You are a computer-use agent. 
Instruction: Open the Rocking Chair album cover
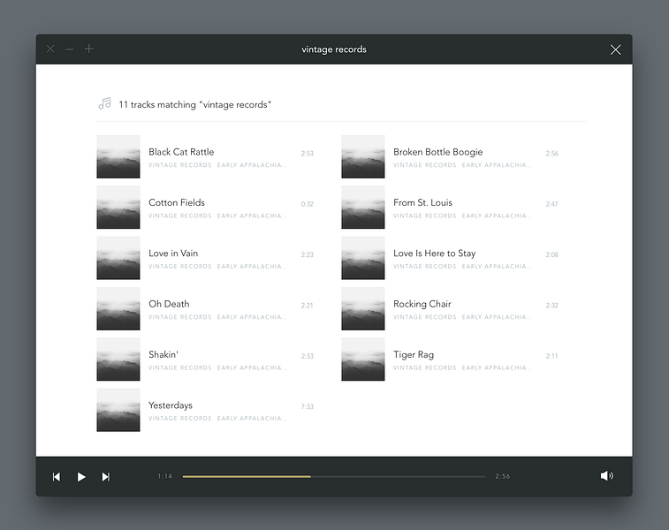coord(363,308)
